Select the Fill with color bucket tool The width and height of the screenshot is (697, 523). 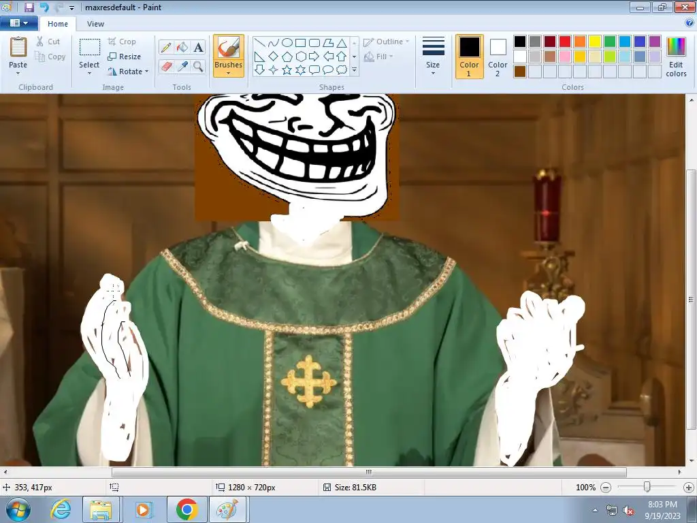coord(182,47)
